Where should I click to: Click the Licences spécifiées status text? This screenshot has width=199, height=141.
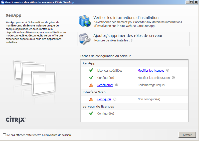[x=110, y=70]
